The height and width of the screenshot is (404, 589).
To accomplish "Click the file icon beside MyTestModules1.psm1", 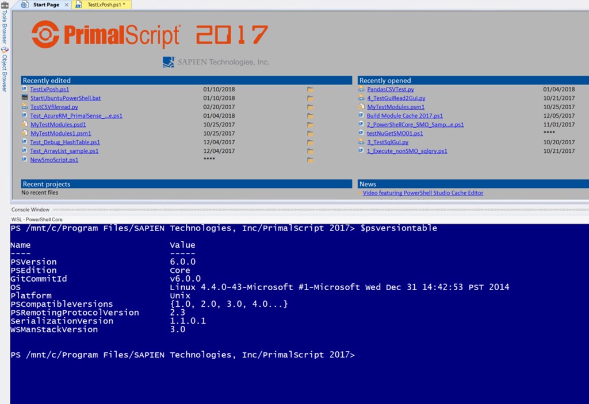I will 24,133.
